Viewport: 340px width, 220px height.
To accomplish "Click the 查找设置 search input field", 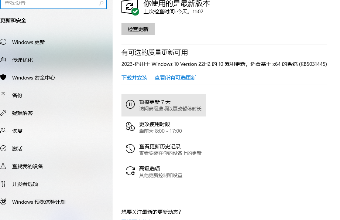I will pos(53,4).
